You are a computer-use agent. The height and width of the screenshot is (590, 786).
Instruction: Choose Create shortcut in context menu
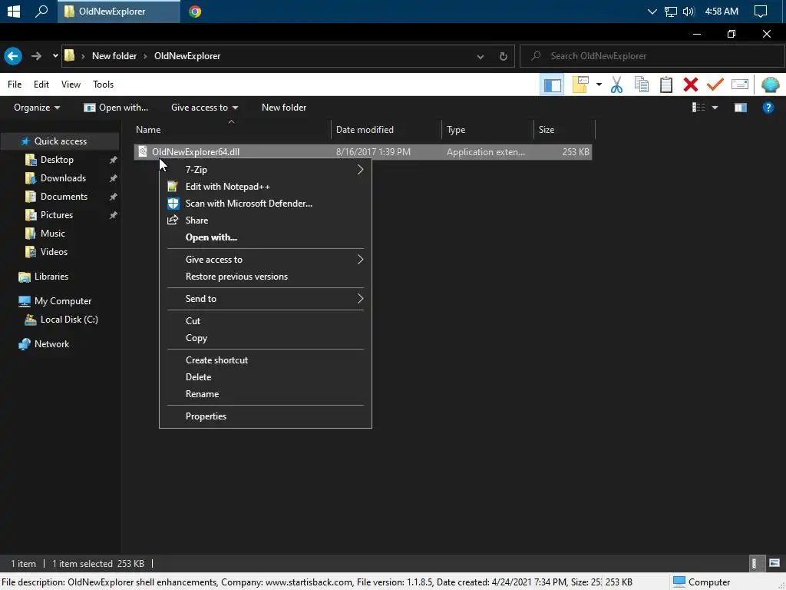click(265, 360)
